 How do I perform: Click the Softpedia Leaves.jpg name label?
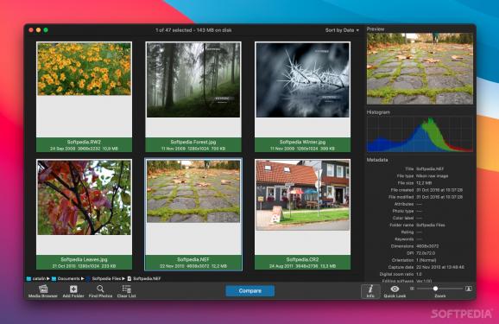[84, 260]
